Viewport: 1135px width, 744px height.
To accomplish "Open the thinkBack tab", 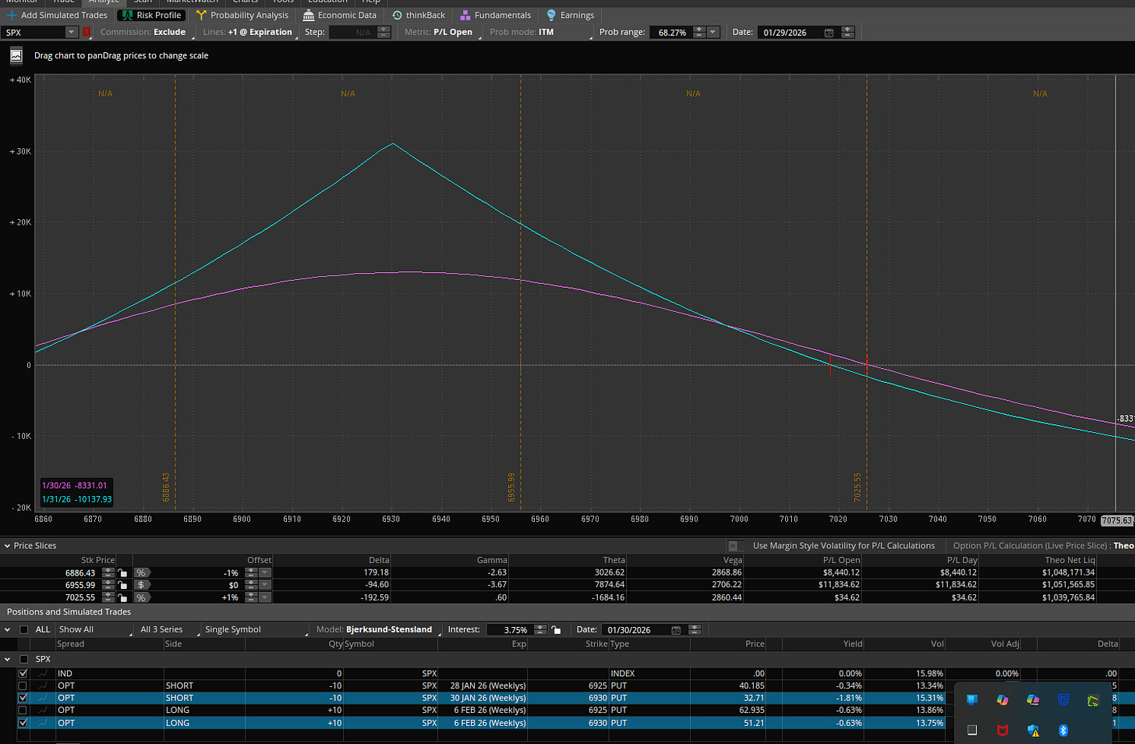I will tap(419, 15).
